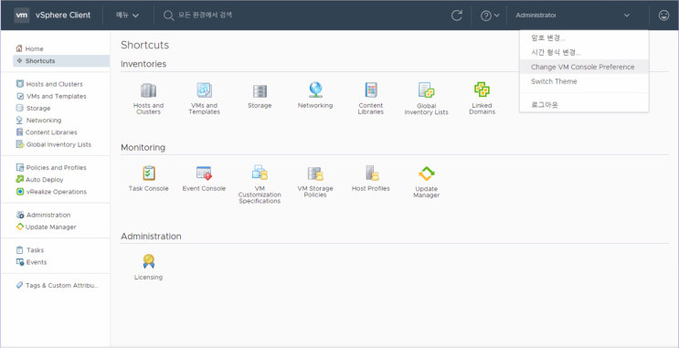Screen dimensions: 679x348
Task: Select Change VM Console Preference
Action: (584, 67)
